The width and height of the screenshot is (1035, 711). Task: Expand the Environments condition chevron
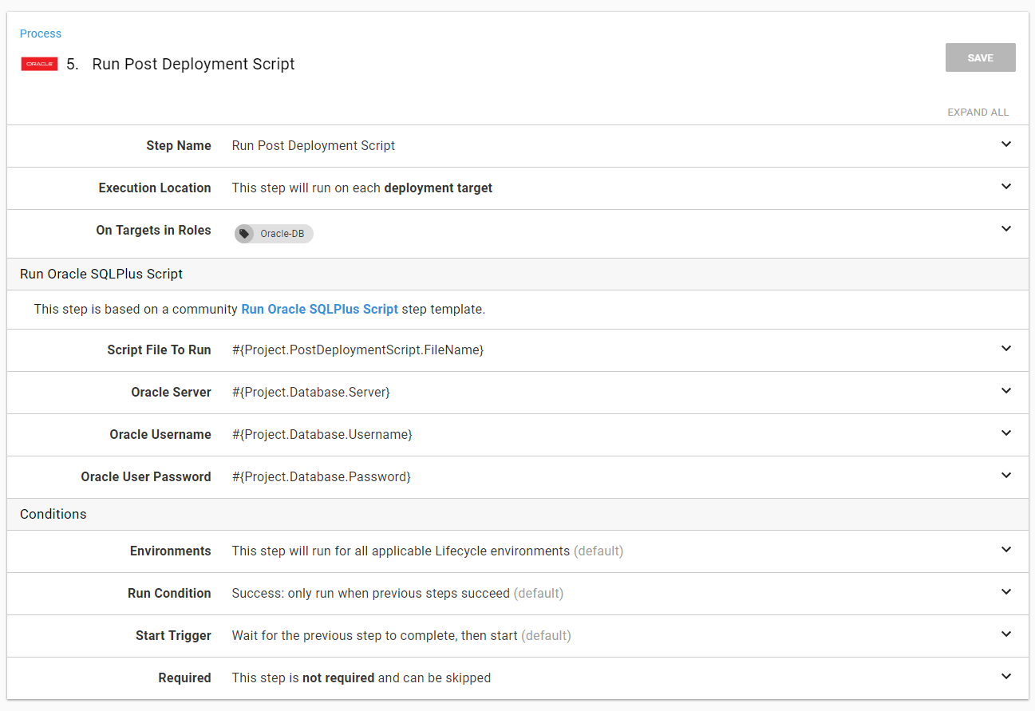(1005, 550)
